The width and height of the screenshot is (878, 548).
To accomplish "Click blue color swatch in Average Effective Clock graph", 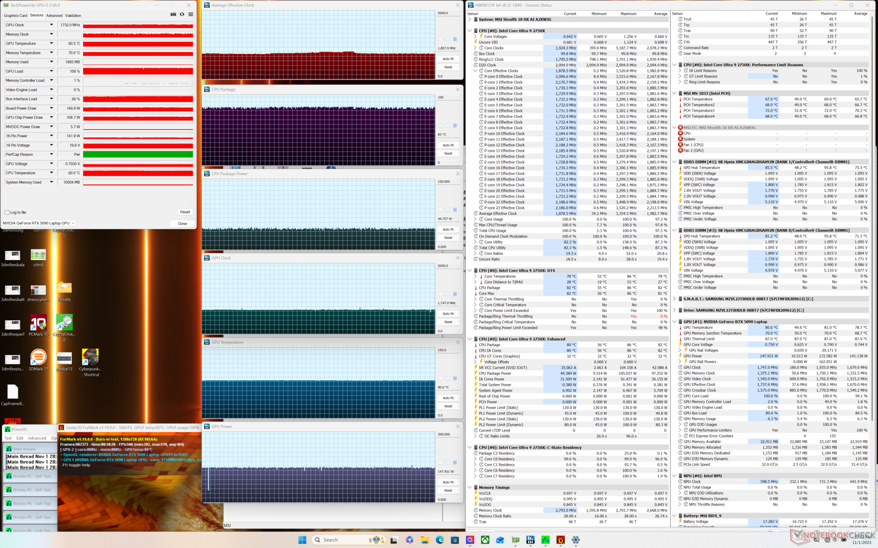I will tap(455, 39).
